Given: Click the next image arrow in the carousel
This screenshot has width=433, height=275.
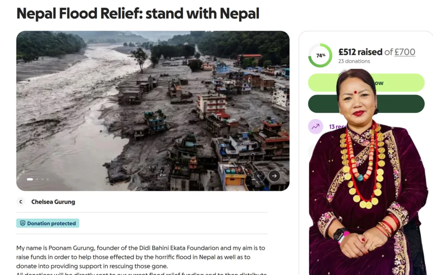Looking at the screenshot, I should pos(274,176).
